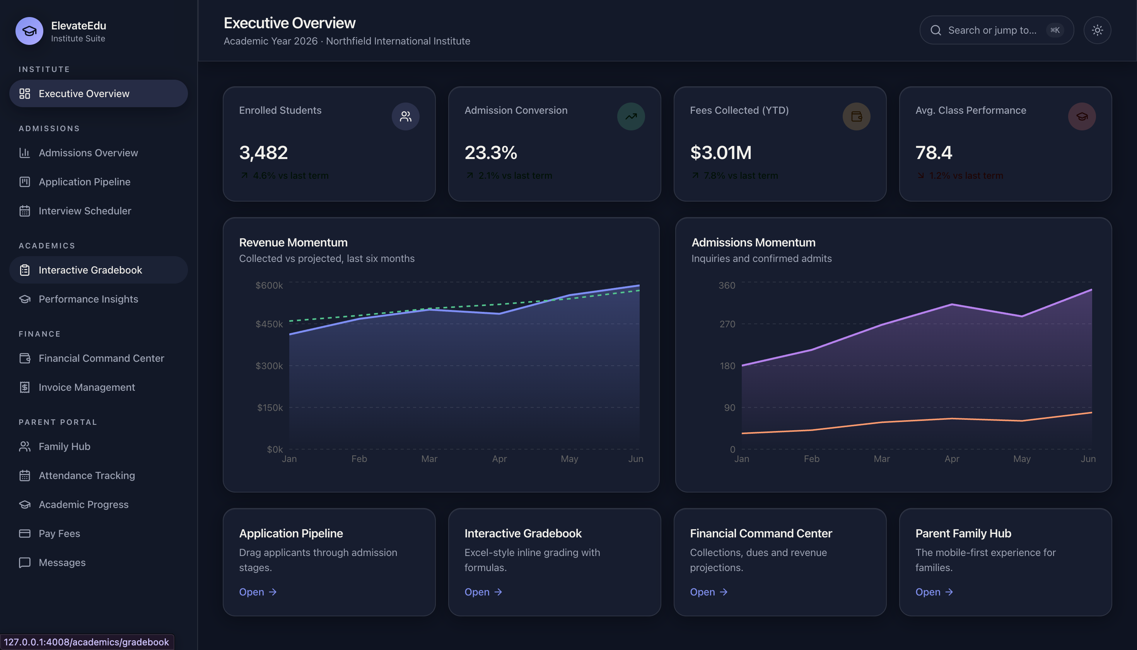1137x650 pixels.
Task: Click the Interview Scheduler calendar icon
Action: click(x=24, y=211)
